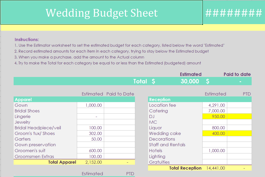This screenshot has width=265, height=177.
Task: Click MC estimated empty cell
Action: (215, 122)
